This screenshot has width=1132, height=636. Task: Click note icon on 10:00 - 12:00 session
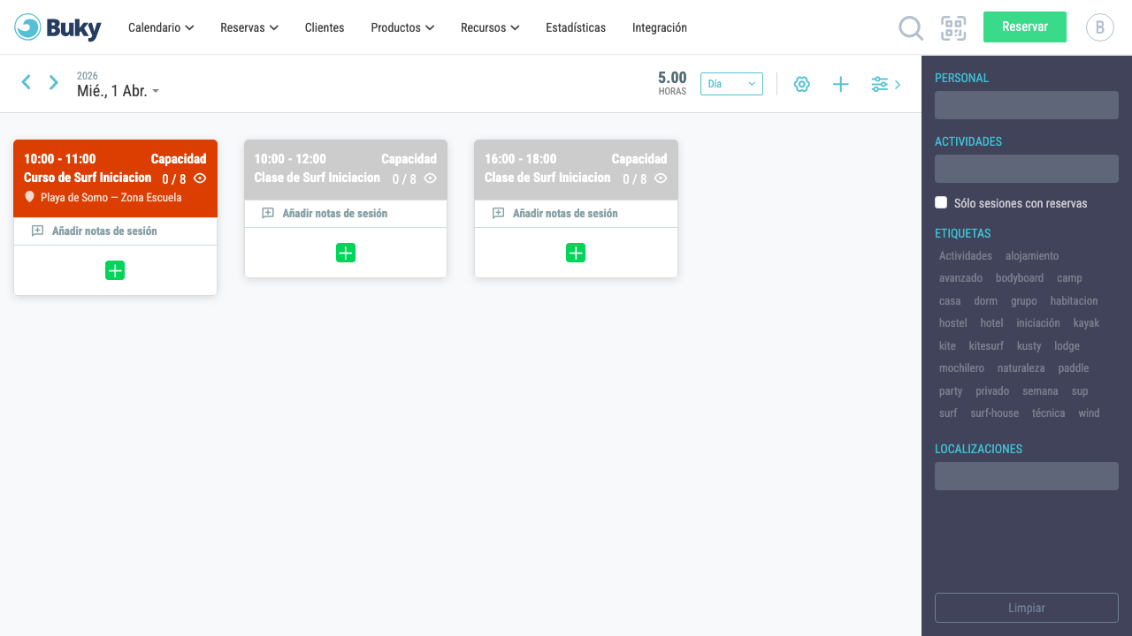tap(268, 213)
